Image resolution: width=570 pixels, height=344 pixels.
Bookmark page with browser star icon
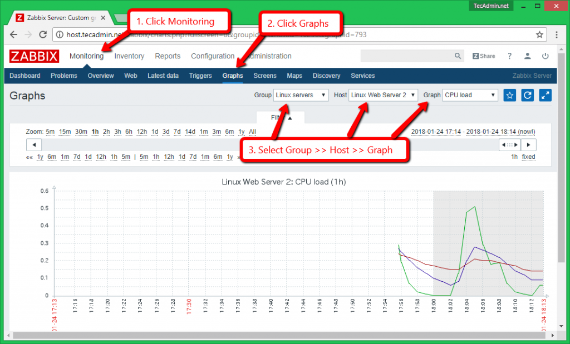click(539, 34)
